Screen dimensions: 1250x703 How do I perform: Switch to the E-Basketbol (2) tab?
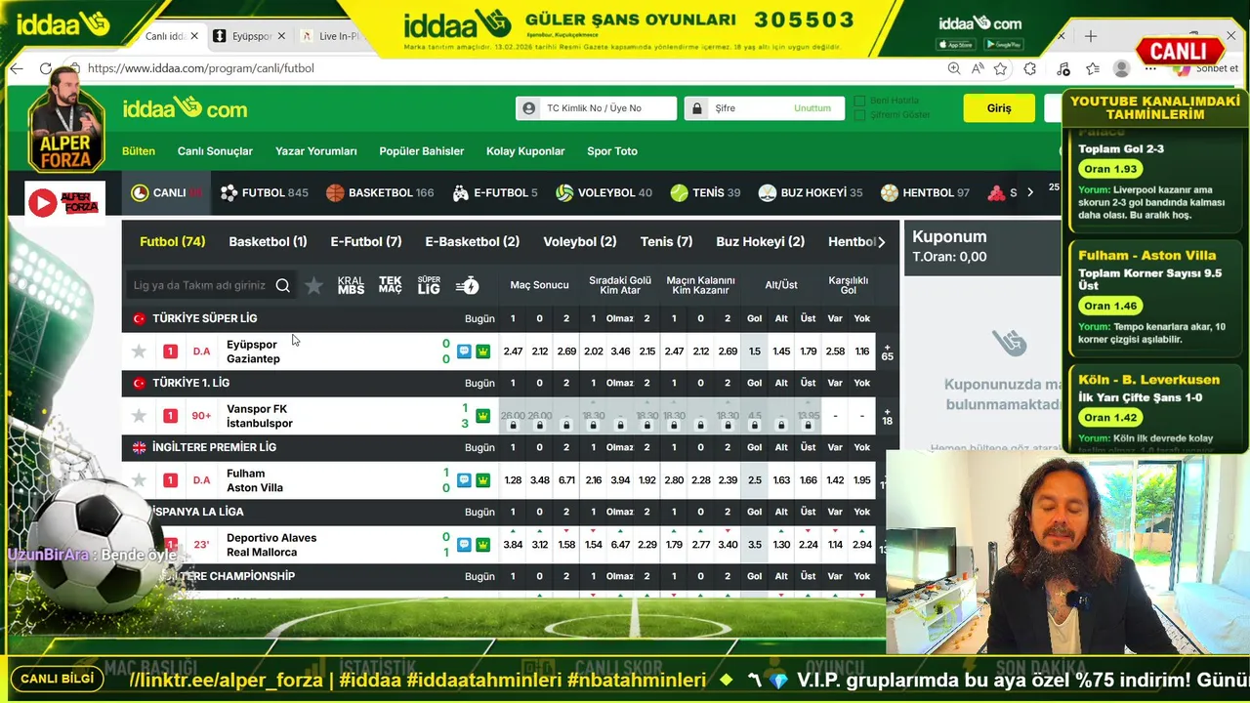tap(472, 241)
